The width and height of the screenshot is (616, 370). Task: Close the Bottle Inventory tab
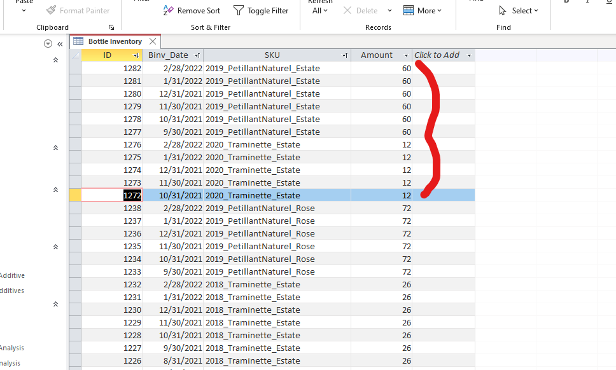pos(153,41)
